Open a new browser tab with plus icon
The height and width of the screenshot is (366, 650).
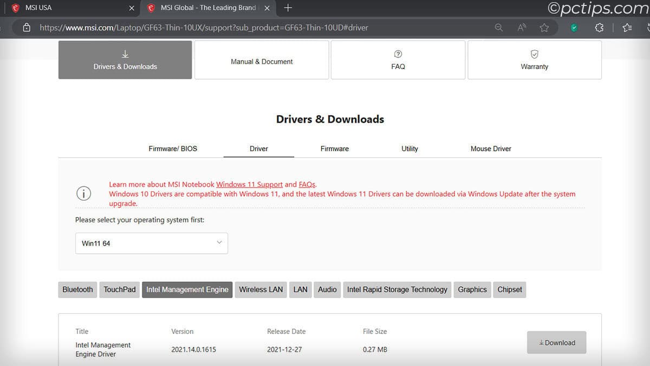click(x=288, y=8)
